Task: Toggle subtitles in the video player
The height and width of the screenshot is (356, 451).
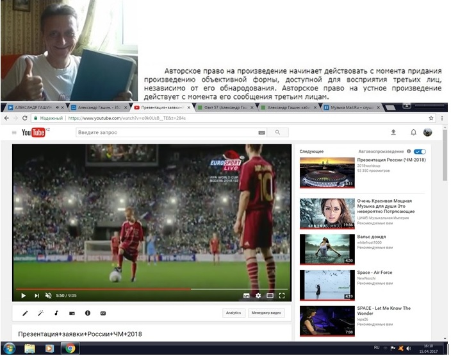Action: pyautogui.click(x=247, y=296)
